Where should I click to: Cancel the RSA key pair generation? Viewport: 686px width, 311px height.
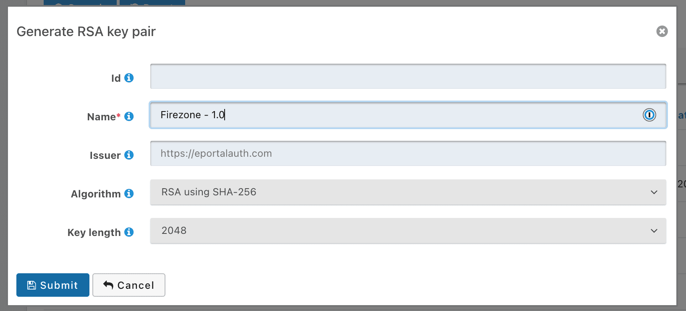click(x=128, y=285)
